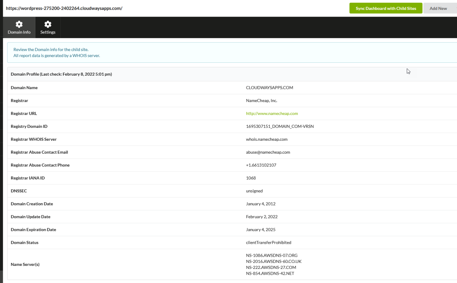Click the Domain Expiration Date value
The width and height of the screenshot is (457, 283).
(260, 229)
